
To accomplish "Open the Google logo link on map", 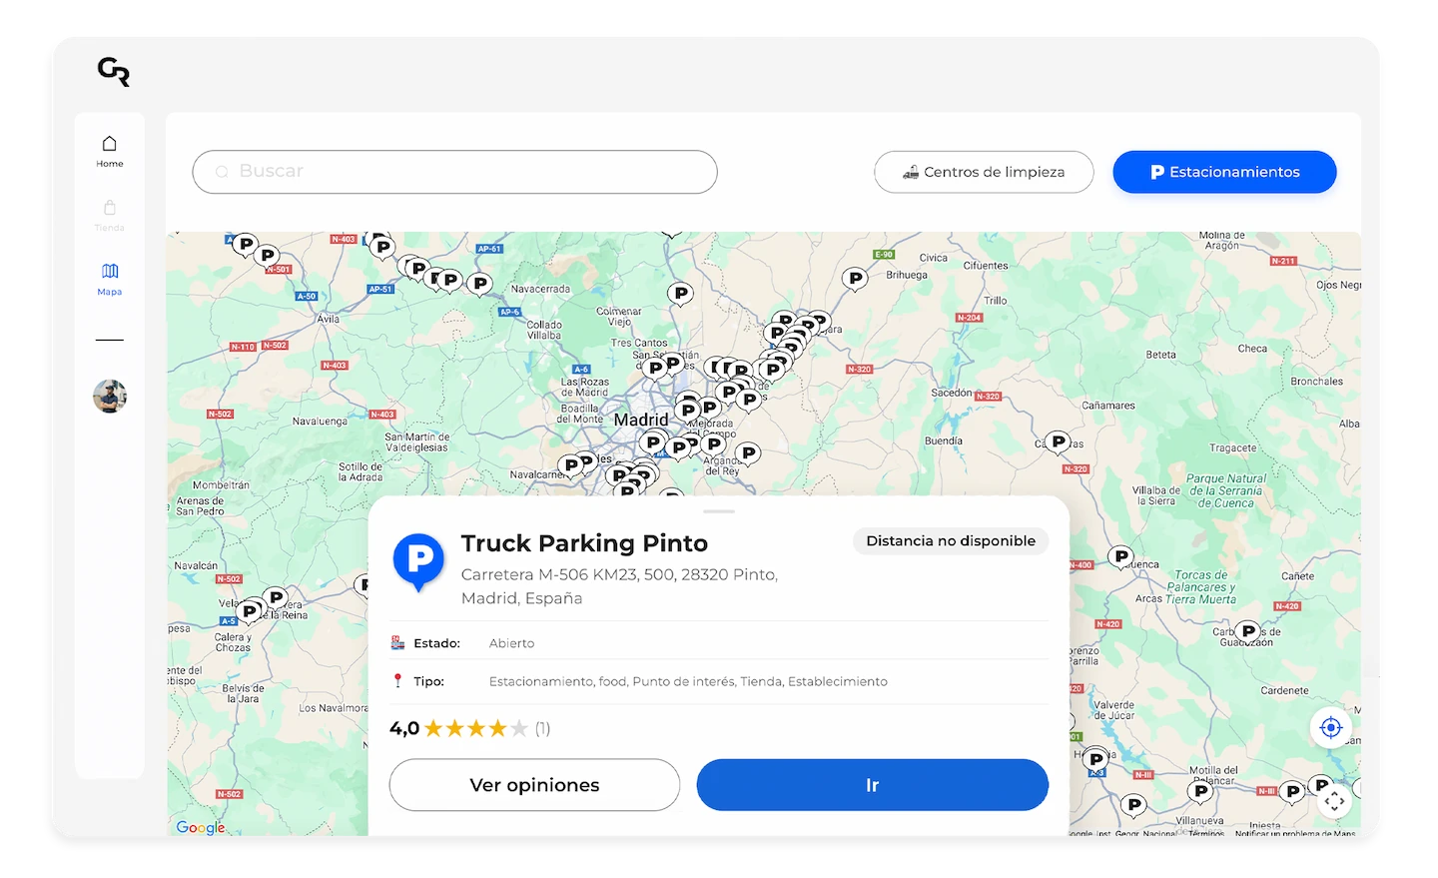I will [x=201, y=827].
